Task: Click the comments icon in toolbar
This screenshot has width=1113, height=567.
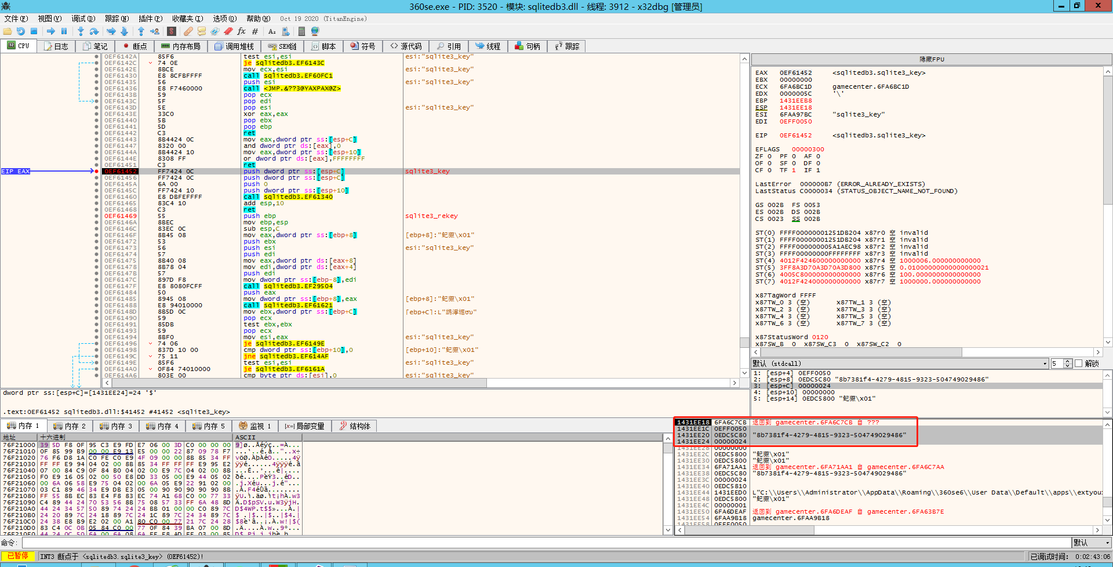Action: [202, 31]
